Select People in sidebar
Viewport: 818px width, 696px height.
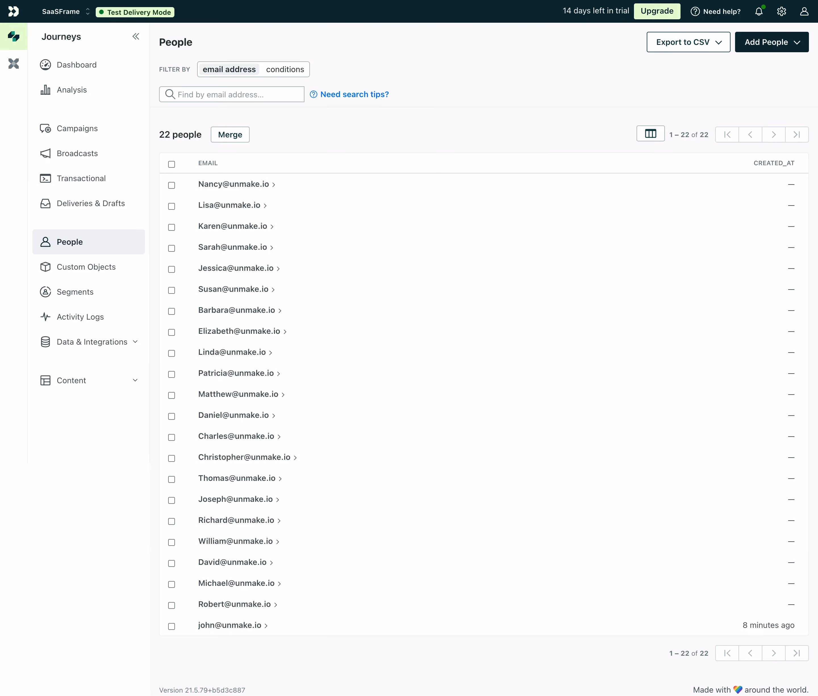tap(88, 242)
